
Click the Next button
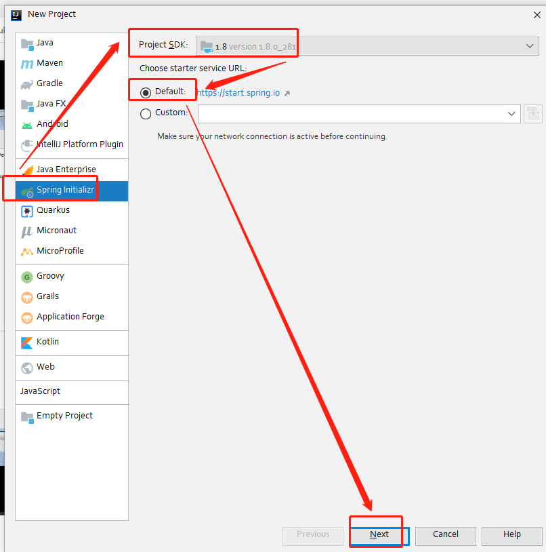tap(380, 535)
